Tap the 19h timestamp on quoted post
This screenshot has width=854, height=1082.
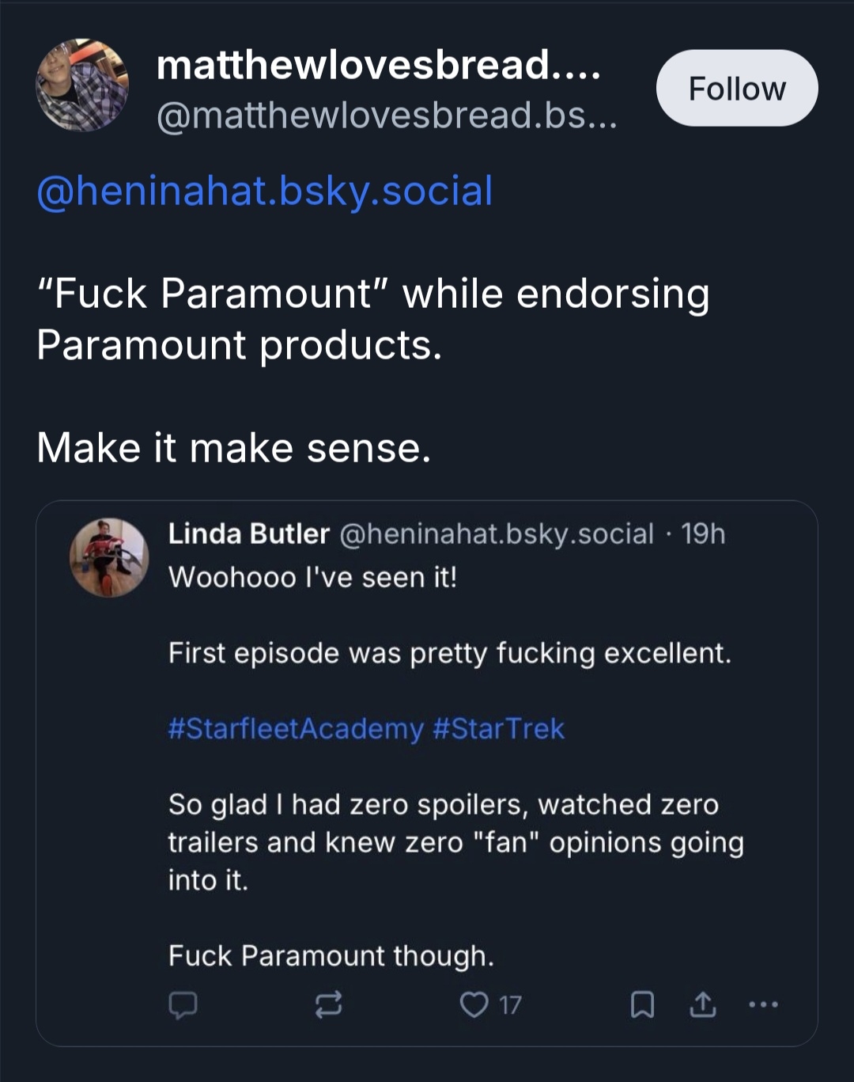703,533
